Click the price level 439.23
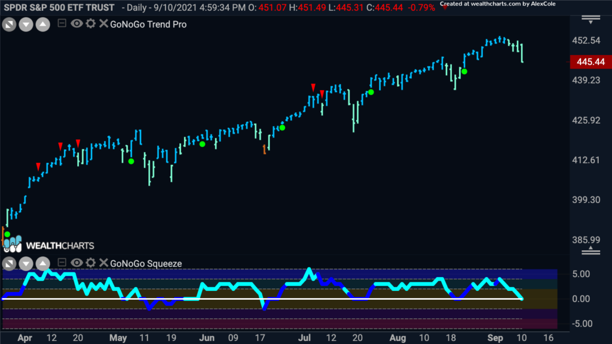 586,80
